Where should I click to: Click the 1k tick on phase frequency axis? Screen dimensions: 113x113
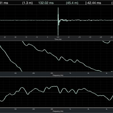[x=70, y=73]
